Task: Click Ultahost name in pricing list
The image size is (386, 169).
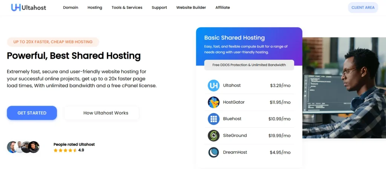Action: click(232, 85)
